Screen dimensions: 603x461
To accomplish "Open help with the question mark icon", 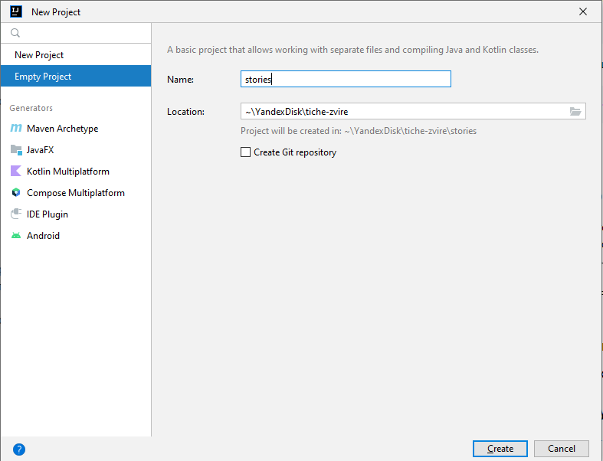I will pos(19,449).
